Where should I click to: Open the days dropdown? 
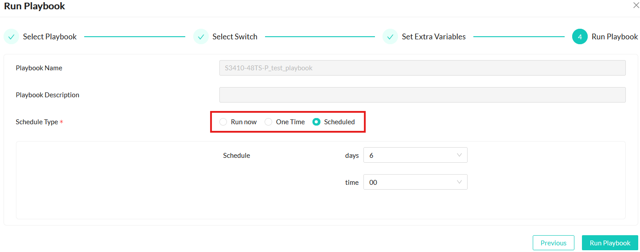coord(415,155)
